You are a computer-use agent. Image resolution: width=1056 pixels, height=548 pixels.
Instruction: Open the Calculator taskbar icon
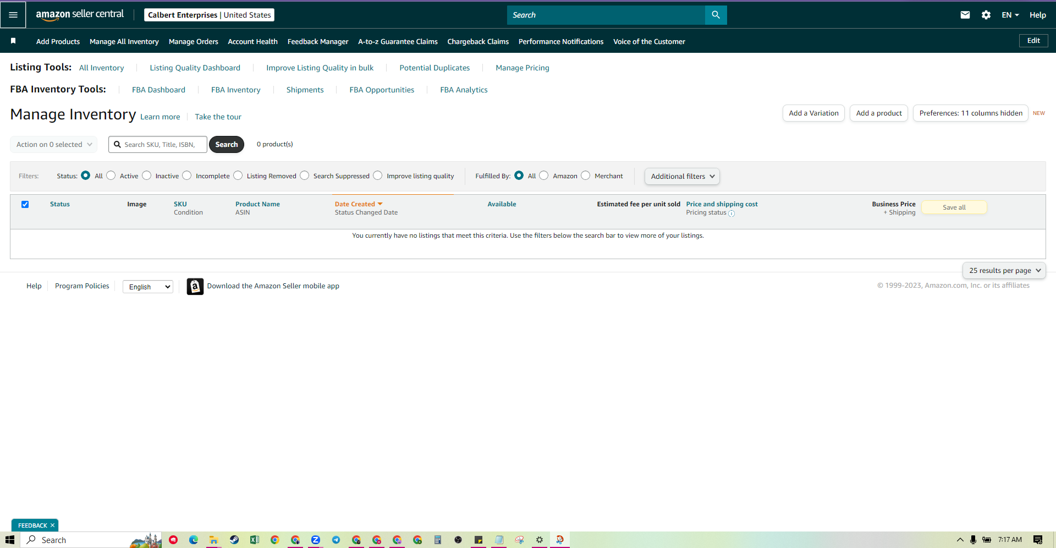click(438, 540)
